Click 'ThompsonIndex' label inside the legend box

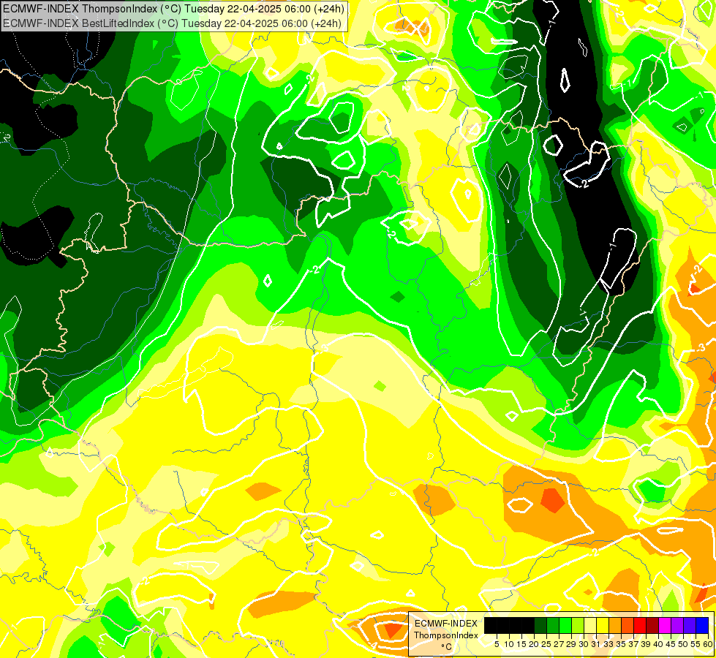click(446, 635)
